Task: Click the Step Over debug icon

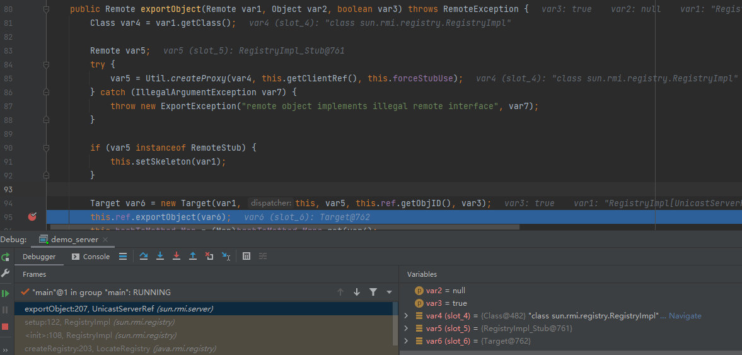Action: coord(144,257)
